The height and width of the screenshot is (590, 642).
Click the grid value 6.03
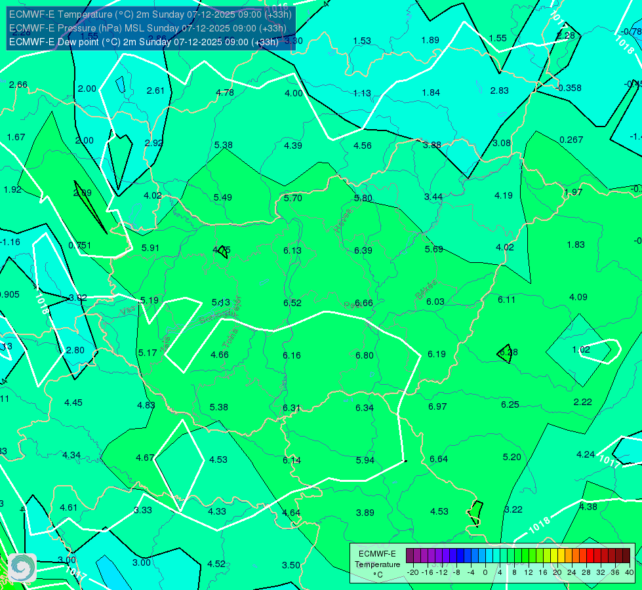pyautogui.click(x=435, y=302)
